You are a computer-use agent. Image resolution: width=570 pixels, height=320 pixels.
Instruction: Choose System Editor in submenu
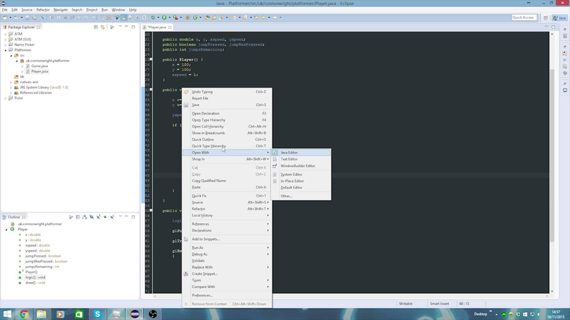[x=301, y=174]
